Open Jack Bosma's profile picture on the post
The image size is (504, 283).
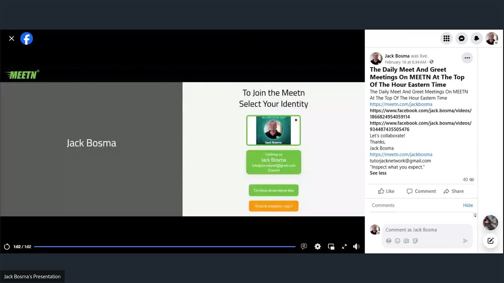376,59
